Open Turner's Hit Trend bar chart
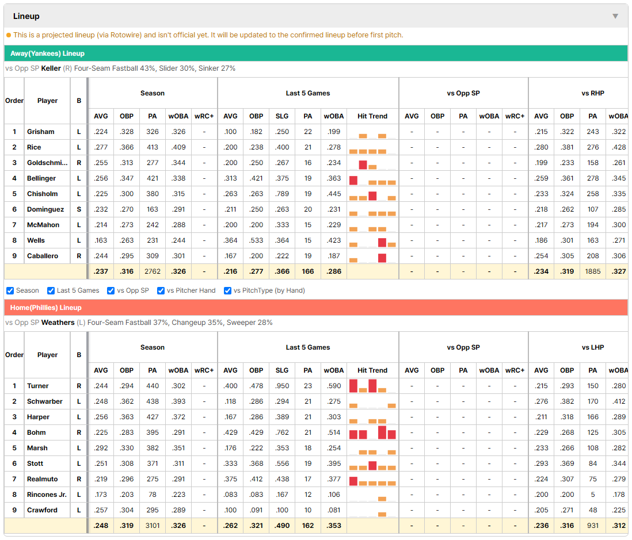Image resolution: width=632 pixels, height=540 pixels. 372,386
